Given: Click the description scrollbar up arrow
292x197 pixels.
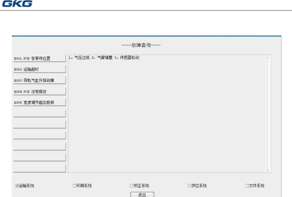Looking at the screenshot, I should [x=268, y=58].
